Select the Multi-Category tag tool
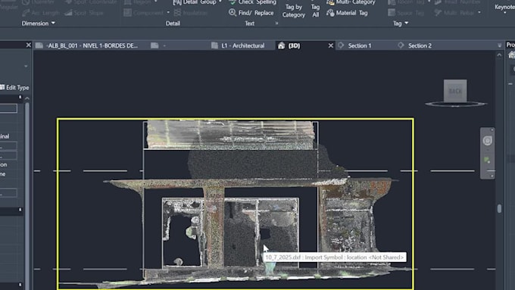The image size is (515, 290). click(351, 2)
